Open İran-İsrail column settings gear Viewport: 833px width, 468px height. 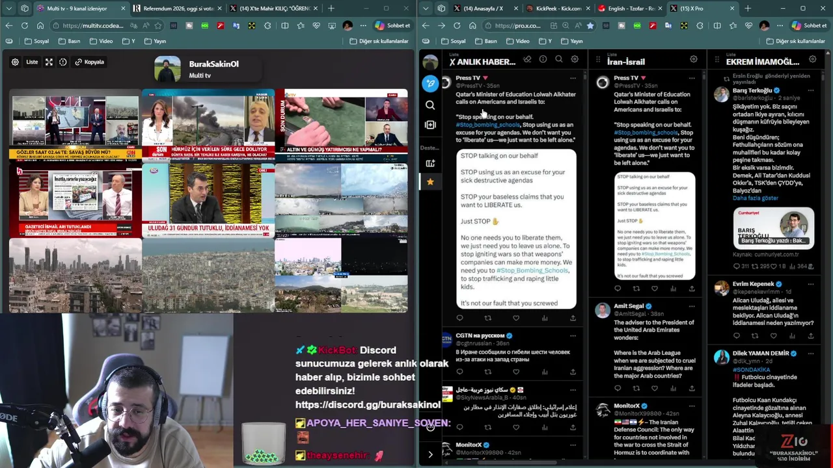click(x=694, y=59)
